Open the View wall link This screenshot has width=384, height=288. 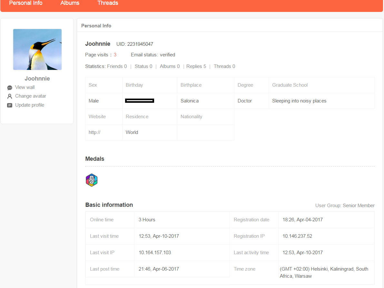tap(25, 87)
